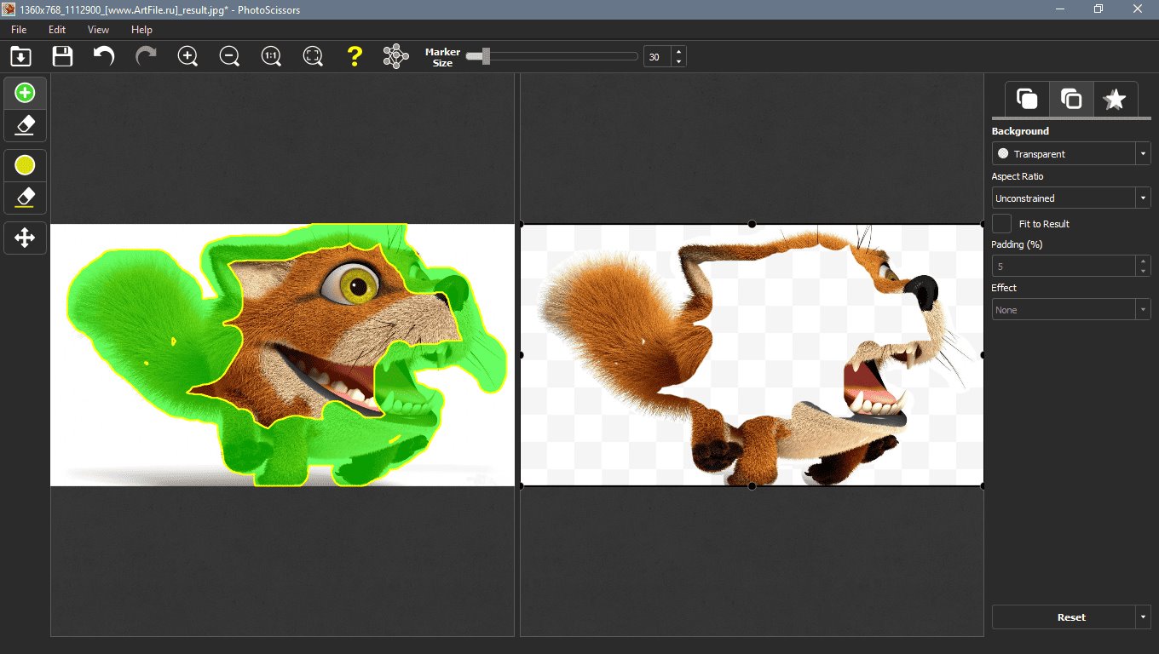Click the Marker Size slider handle

[x=485, y=57]
